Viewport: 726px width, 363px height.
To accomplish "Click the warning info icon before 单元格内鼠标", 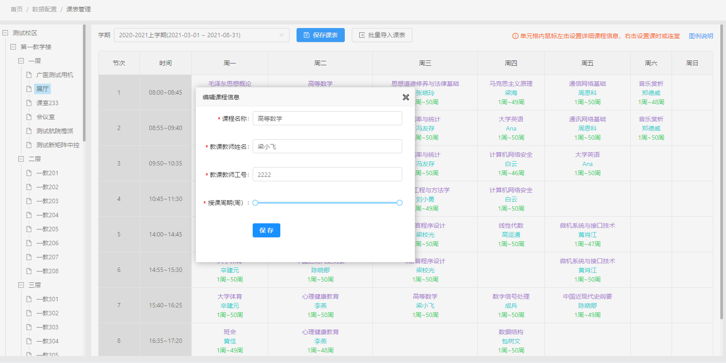I will [515, 36].
